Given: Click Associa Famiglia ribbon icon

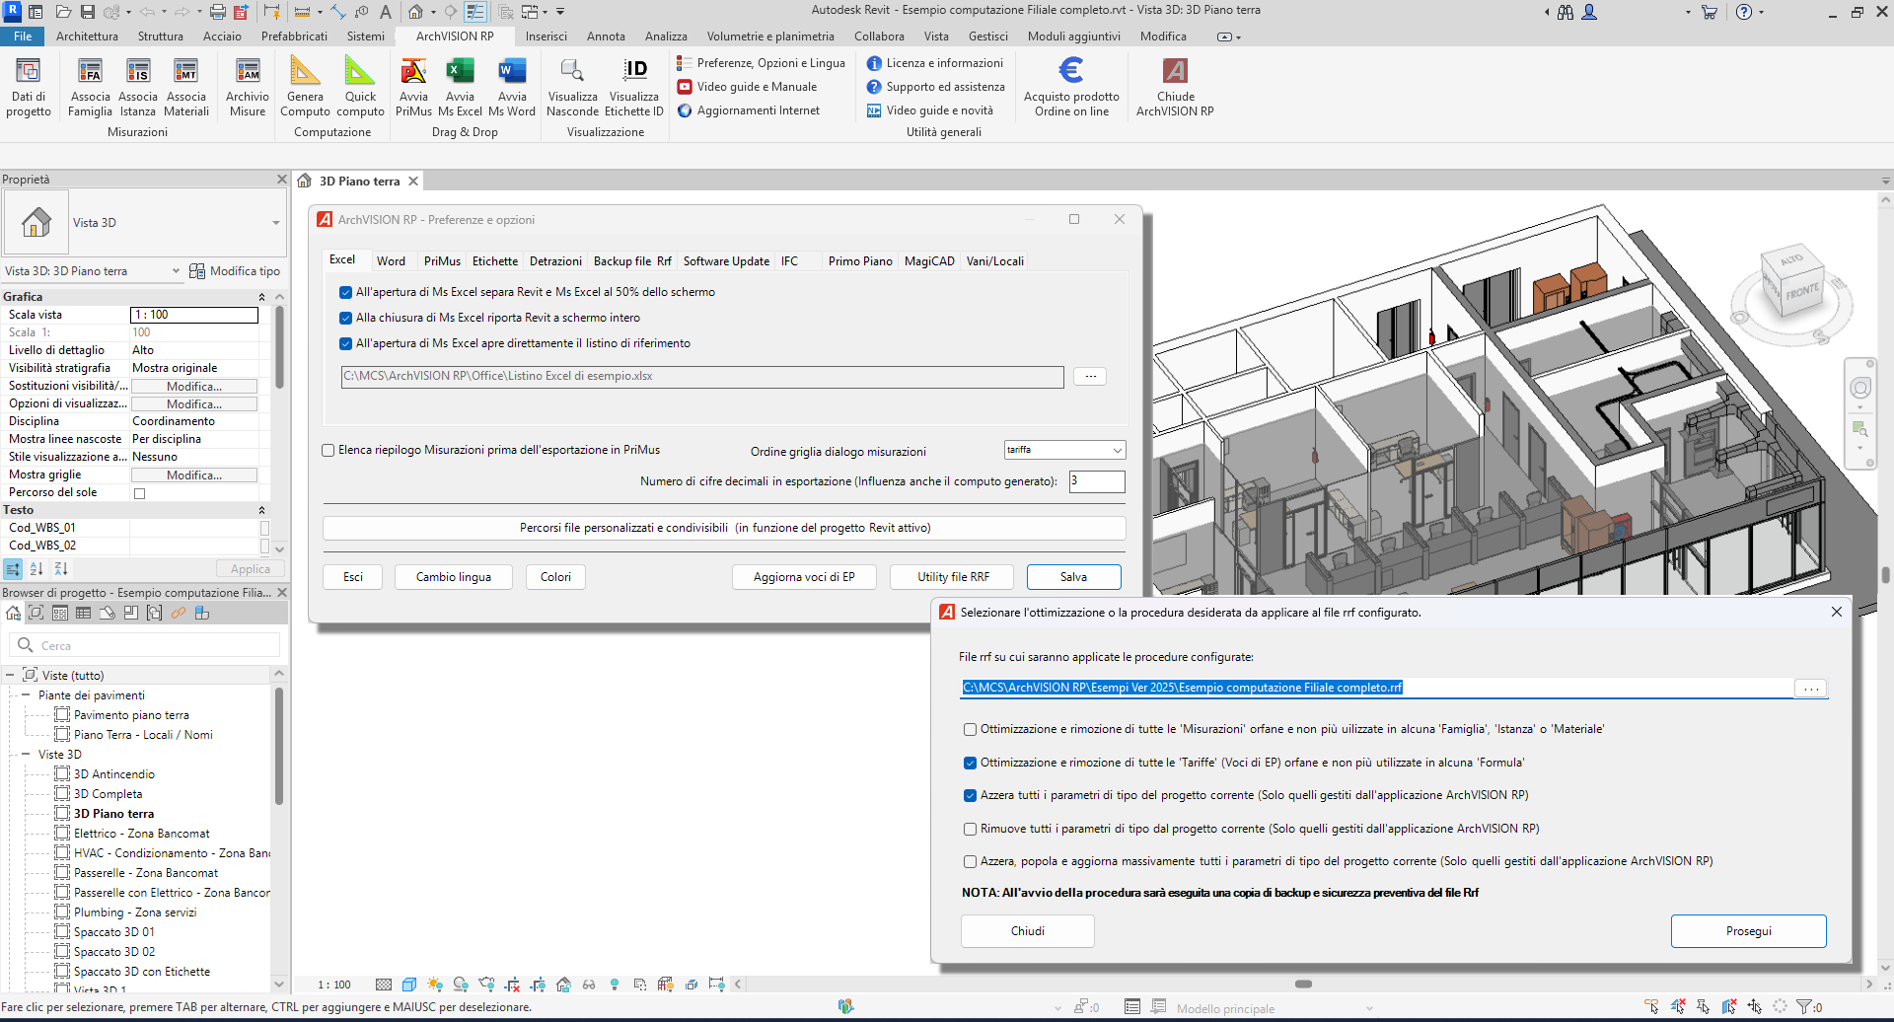Looking at the screenshot, I should tap(90, 87).
